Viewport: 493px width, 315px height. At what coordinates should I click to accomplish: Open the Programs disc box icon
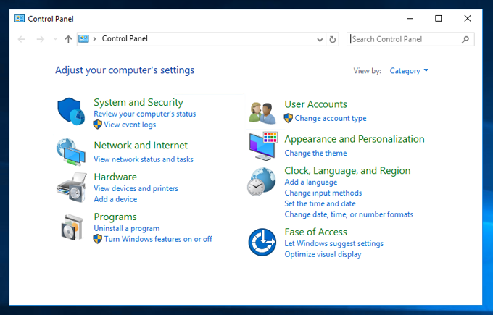click(72, 227)
